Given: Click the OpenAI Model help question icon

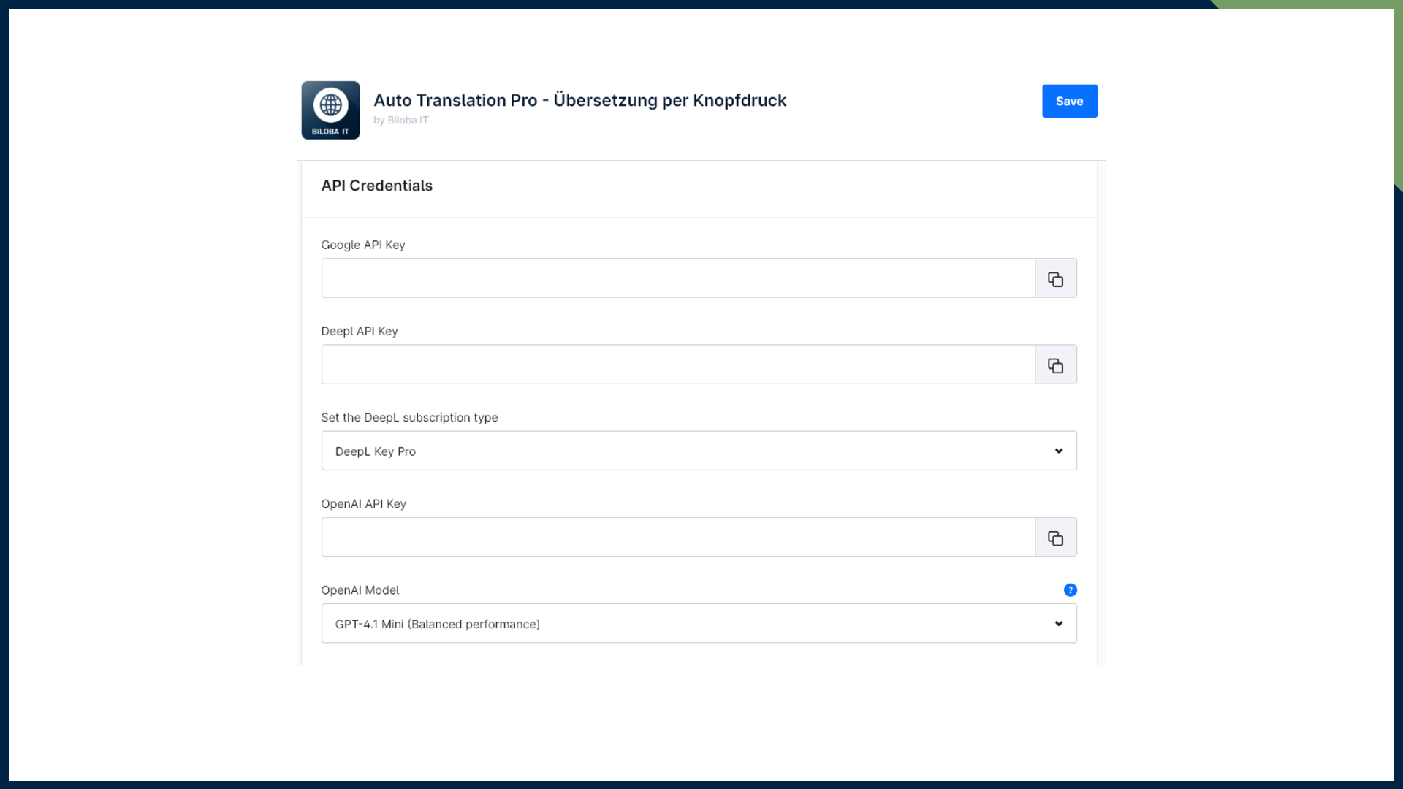Looking at the screenshot, I should coord(1070,590).
